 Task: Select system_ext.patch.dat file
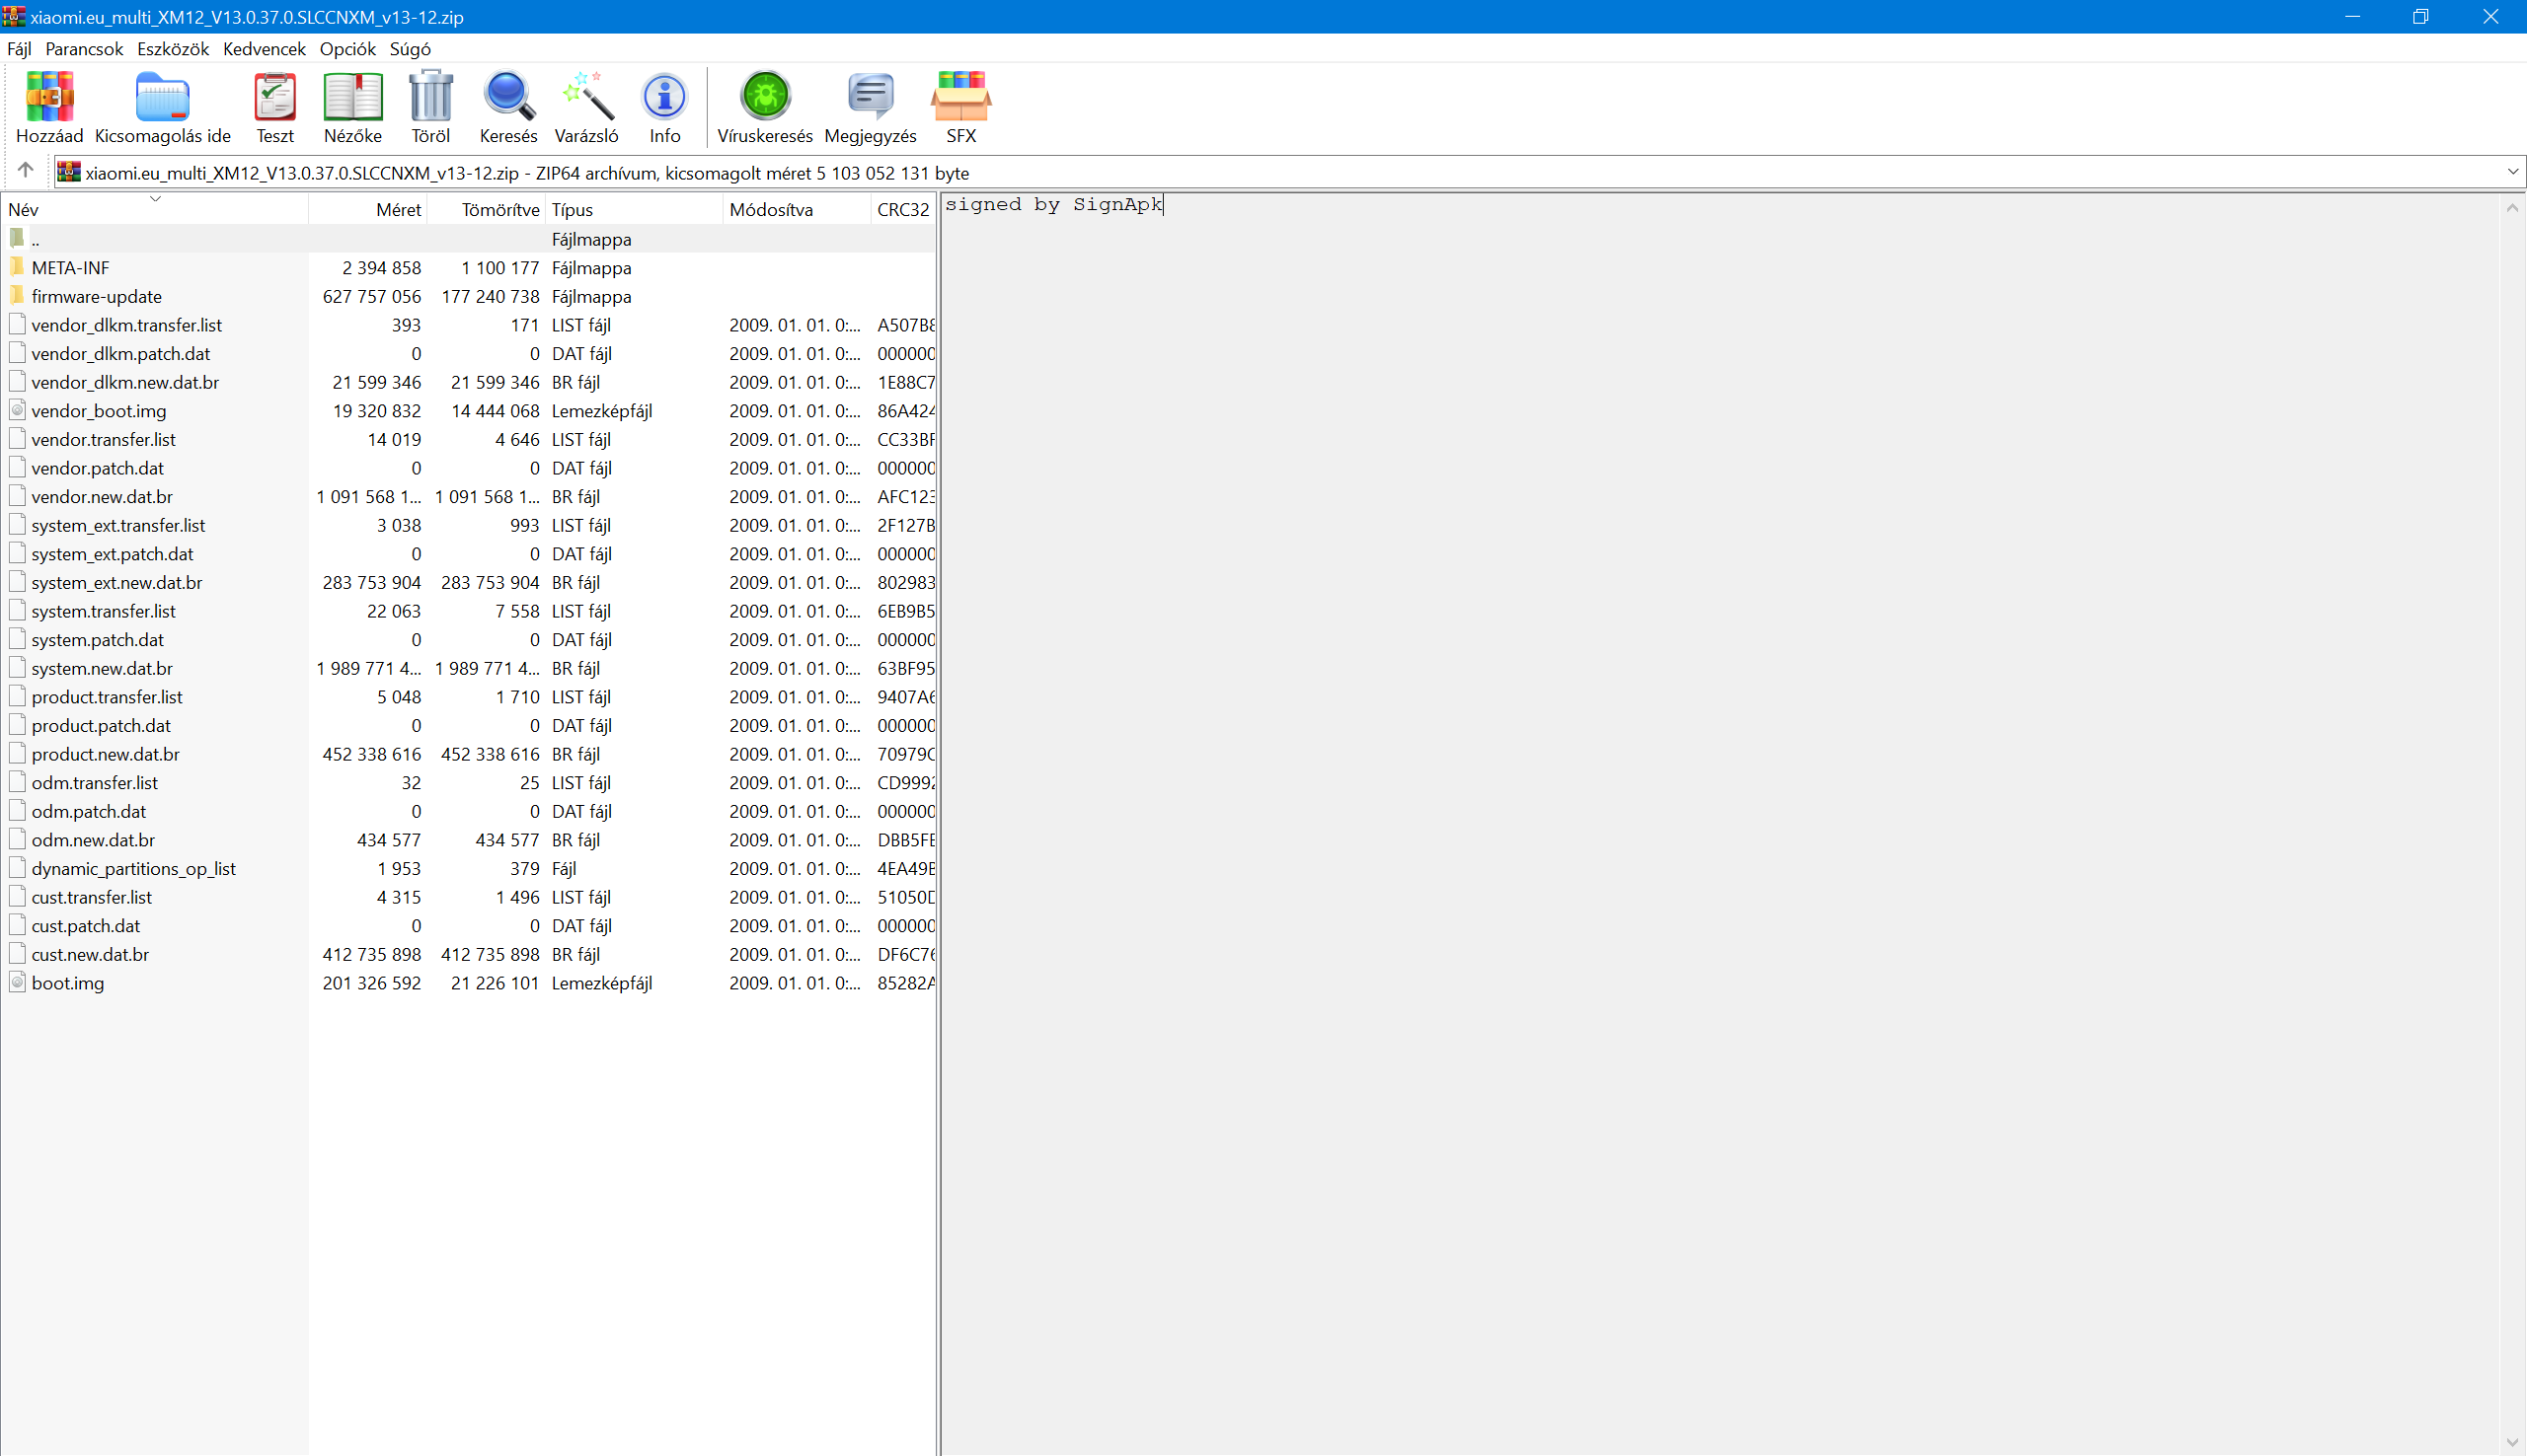(113, 553)
